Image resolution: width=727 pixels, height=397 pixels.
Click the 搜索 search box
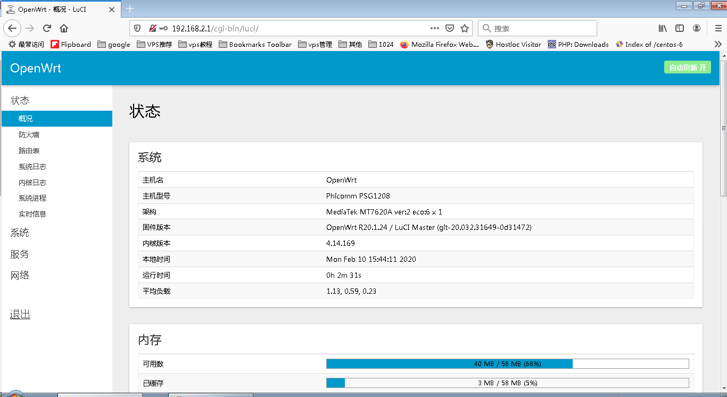(x=538, y=28)
